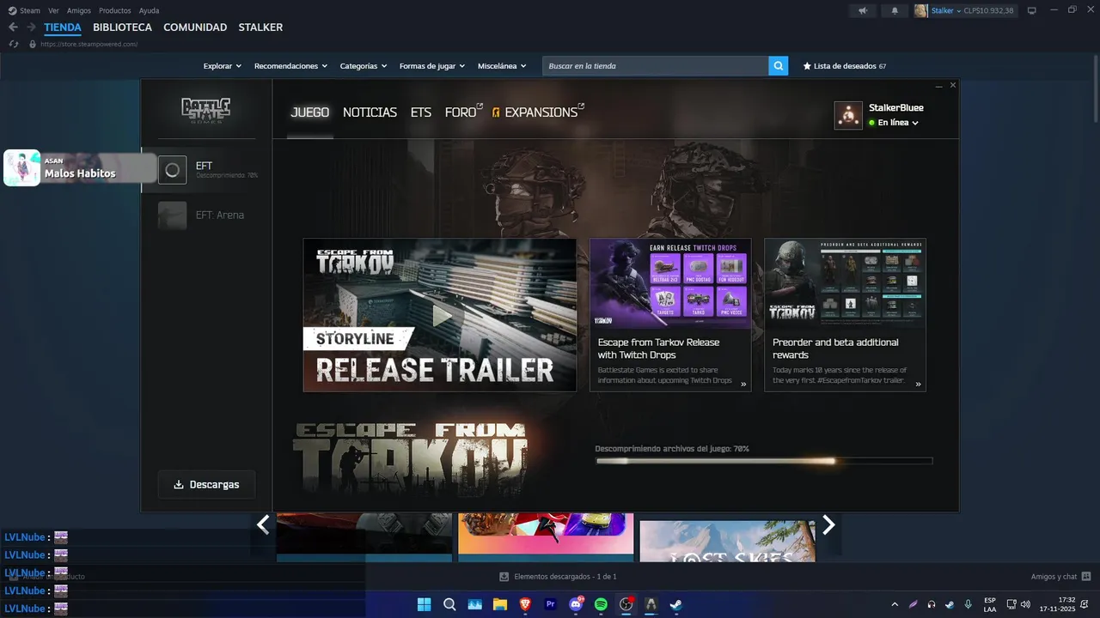Click the microphone icon in system tray
Image resolution: width=1100 pixels, height=618 pixels.
(x=969, y=604)
